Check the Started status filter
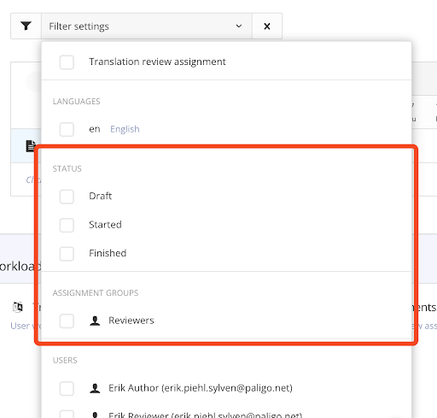 tap(67, 225)
